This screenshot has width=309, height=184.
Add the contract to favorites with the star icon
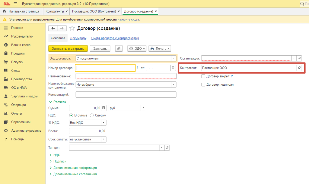pos(72,28)
